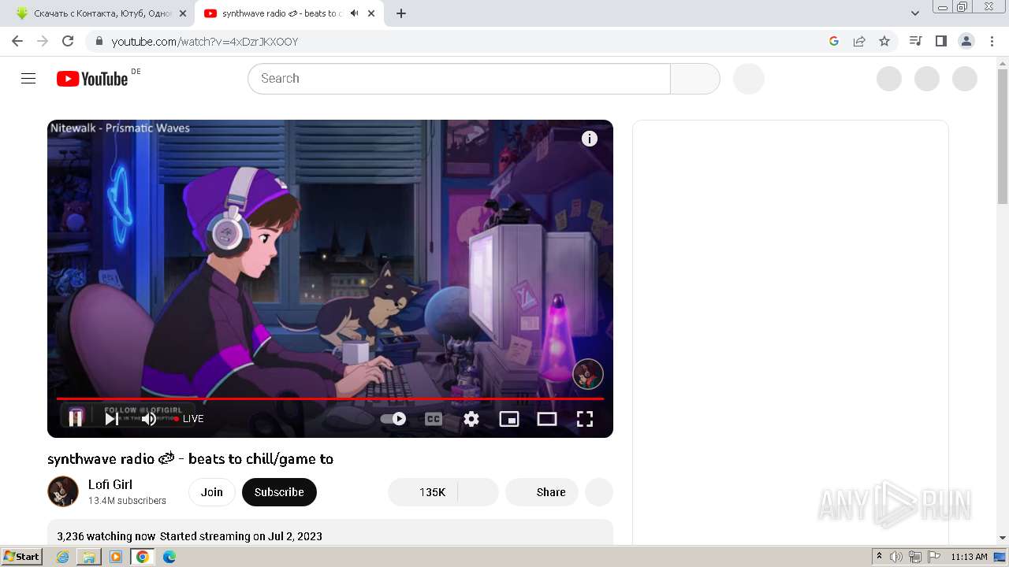Open a new browser tab
Viewport: 1009px width, 567px height.
point(401,13)
